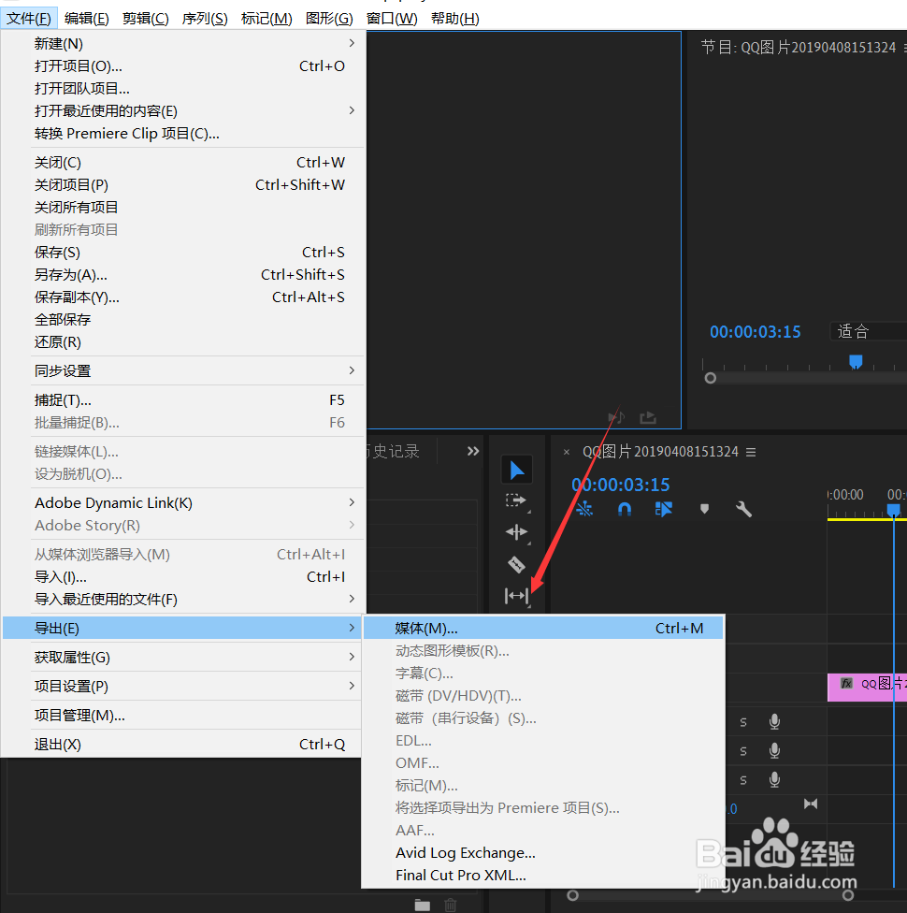Click 关闭项目(P) menu entry
Viewport: 907px width, 913px height.
click(x=183, y=185)
